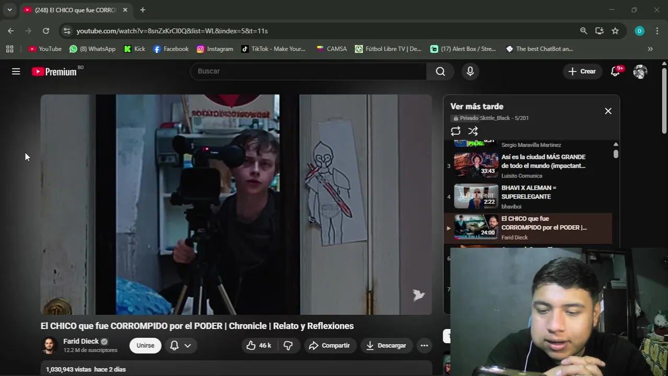Play BHAVI X ALEMAN = SUPERELEGANTE video

click(528, 196)
